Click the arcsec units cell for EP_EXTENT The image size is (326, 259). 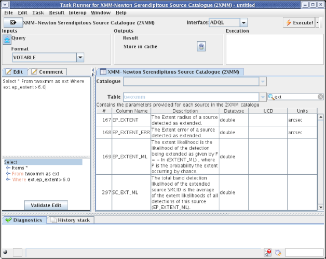click(302, 120)
